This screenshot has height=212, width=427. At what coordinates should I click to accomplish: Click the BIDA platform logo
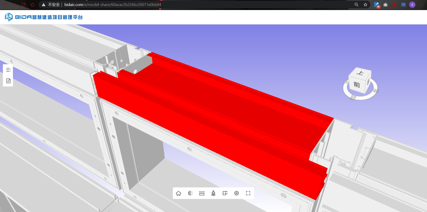coord(44,17)
